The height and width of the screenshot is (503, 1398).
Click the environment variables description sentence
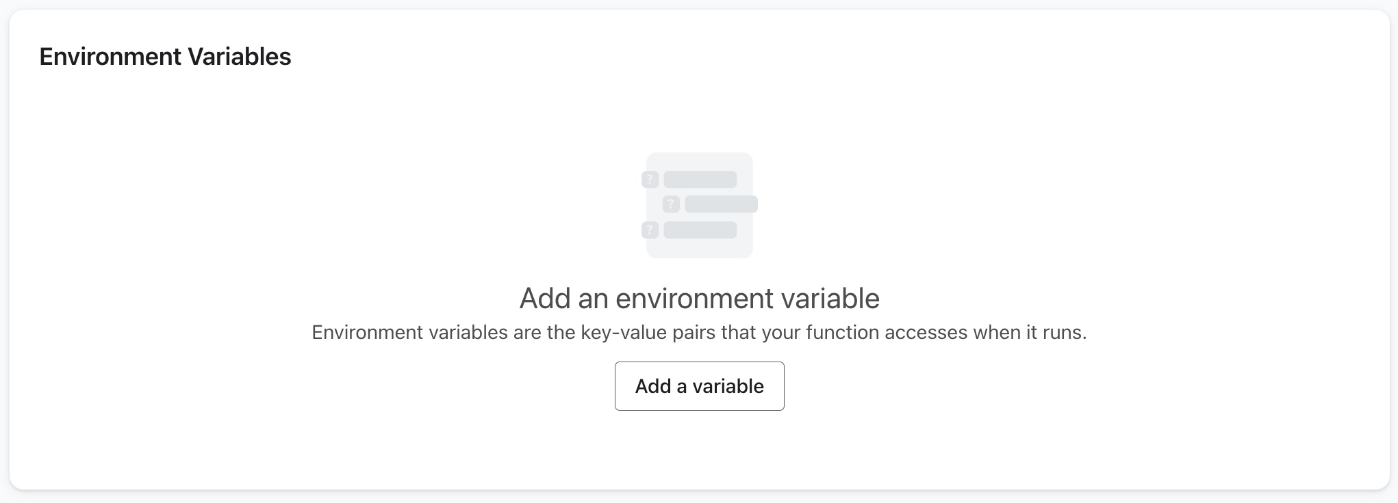pos(699,333)
